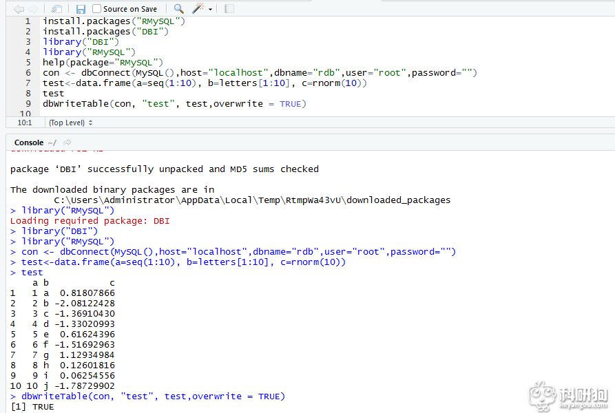This screenshot has height=413, width=615.
Task: Click the '[1] TRUE' console output
Action: coord(32,407)
